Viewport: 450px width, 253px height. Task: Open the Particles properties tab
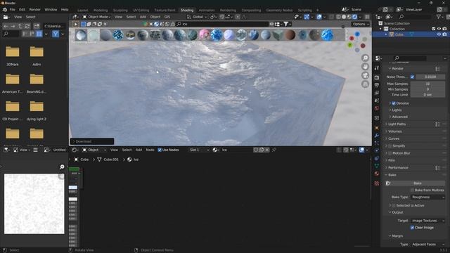pyautogui.click(x=377, y=143)
